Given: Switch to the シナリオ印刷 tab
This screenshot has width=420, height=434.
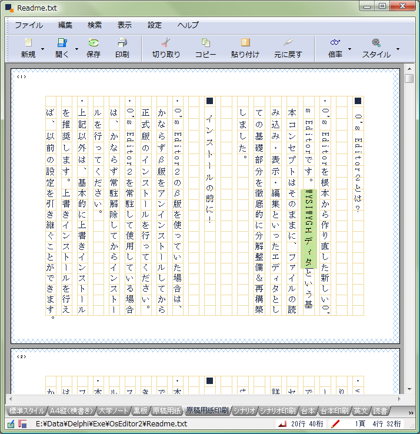Looking at the screenshot, I should coord(278,410).
